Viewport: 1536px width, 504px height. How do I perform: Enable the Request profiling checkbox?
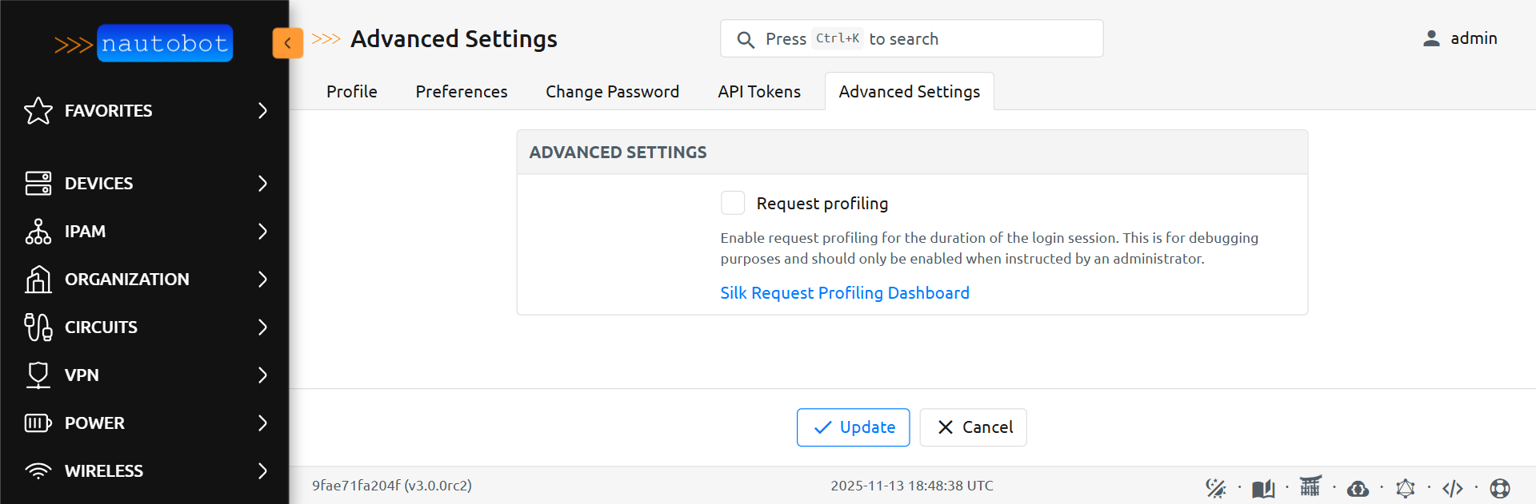pos(733,203)
